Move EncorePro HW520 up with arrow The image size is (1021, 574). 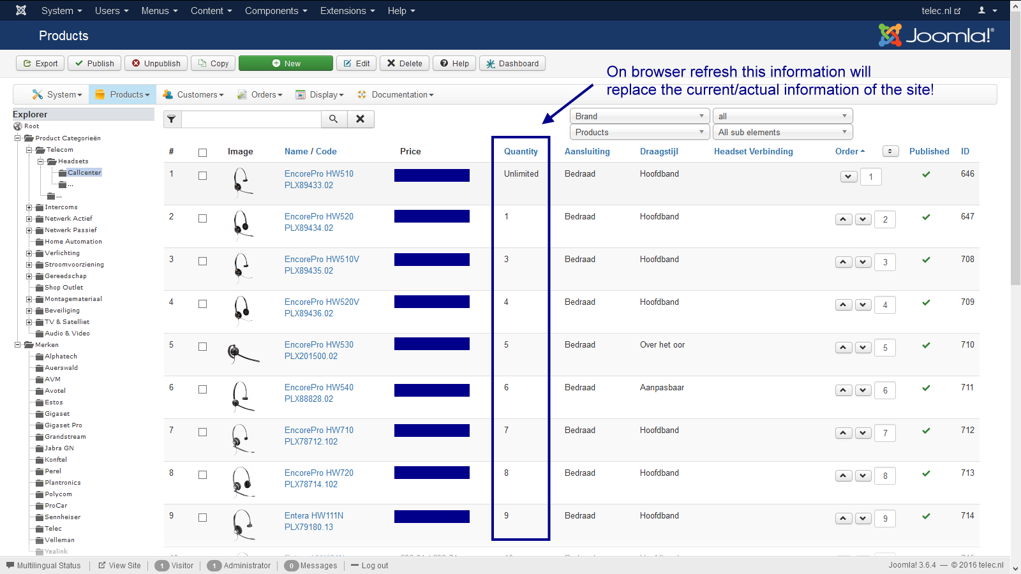(x=844, y=219)
